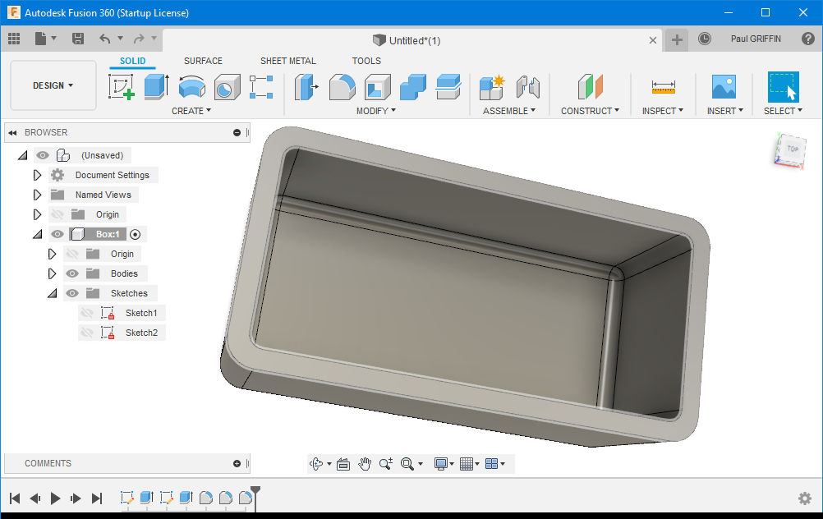Viewport: 823px width, 519px height.
Task: Select the Combine tool
Action: pos(413,86)
